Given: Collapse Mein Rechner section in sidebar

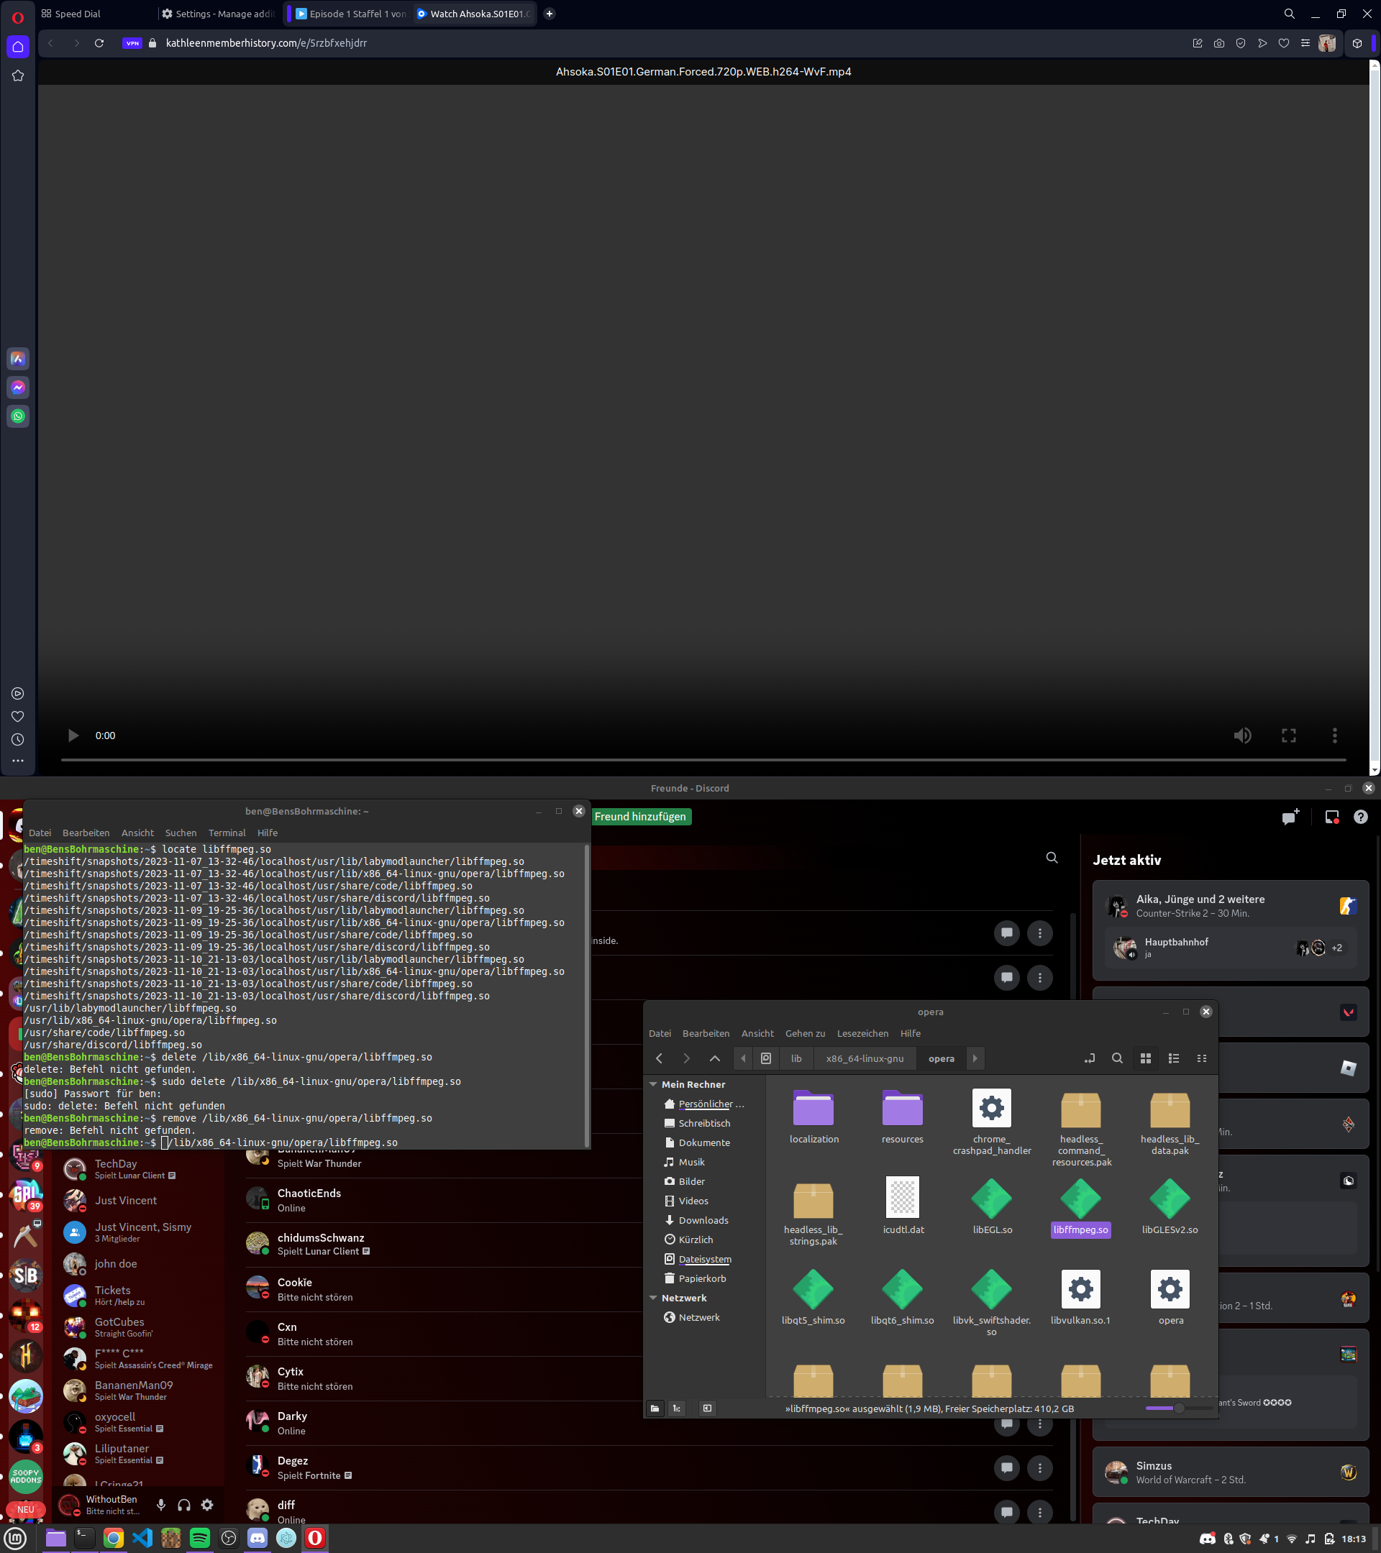Looking at the screenshot, I should pos(653,1084).
